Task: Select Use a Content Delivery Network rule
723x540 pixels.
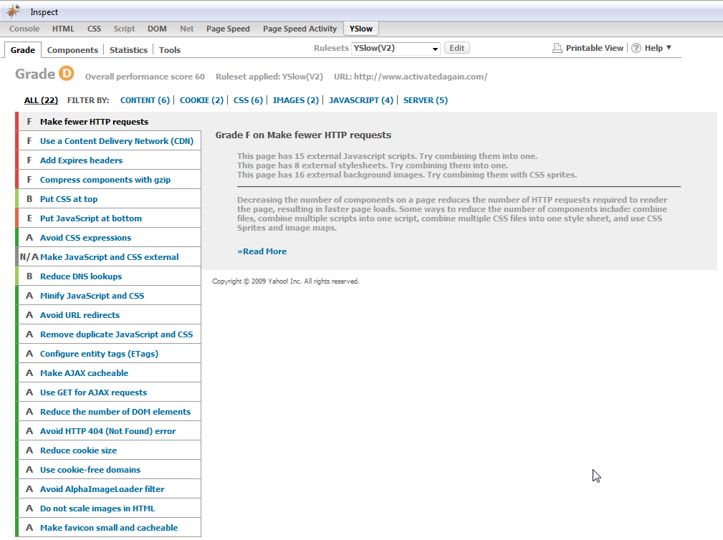Action: [x=116, y=141]
